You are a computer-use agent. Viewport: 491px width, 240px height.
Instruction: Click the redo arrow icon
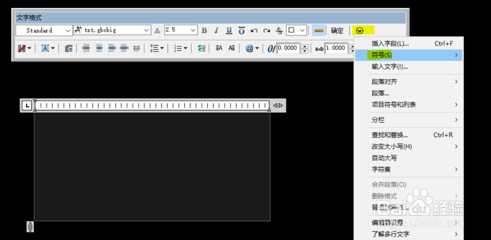tap(267, 30)
